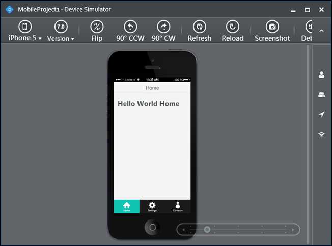This screenshot has width=332, height=246.
Task: Click the zoom slider right arrow
Action: tap(293, 230)
